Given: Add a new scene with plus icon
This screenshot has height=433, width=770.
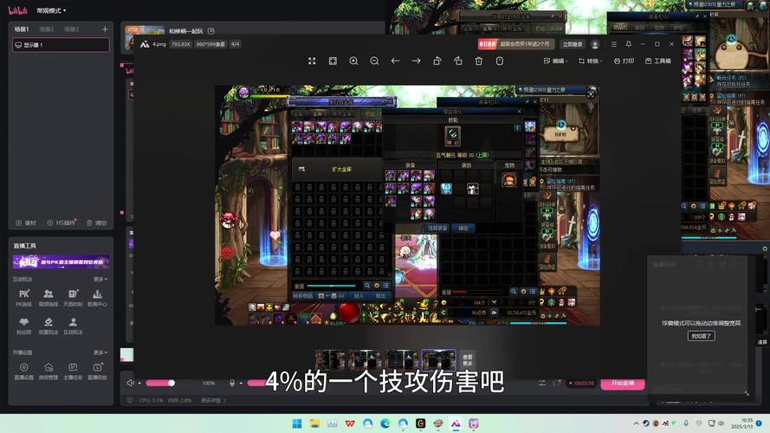Looking at the screenshot, I should (105, 29).
